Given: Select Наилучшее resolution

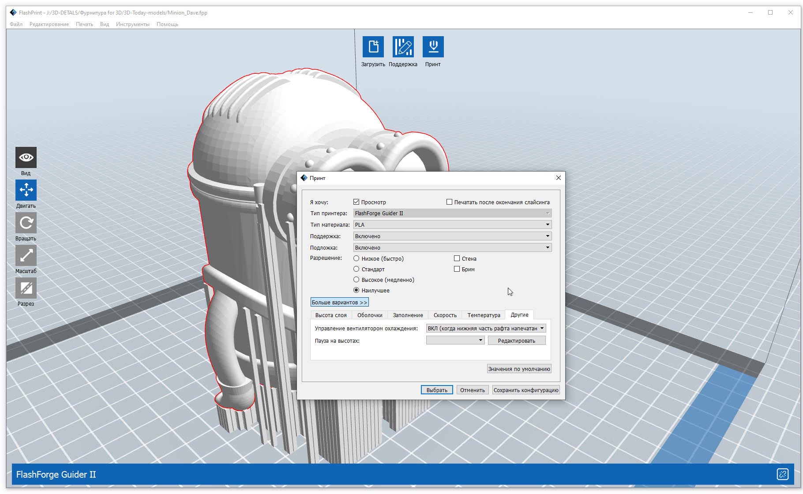Looking at the screenshot, I should [356, 290].
